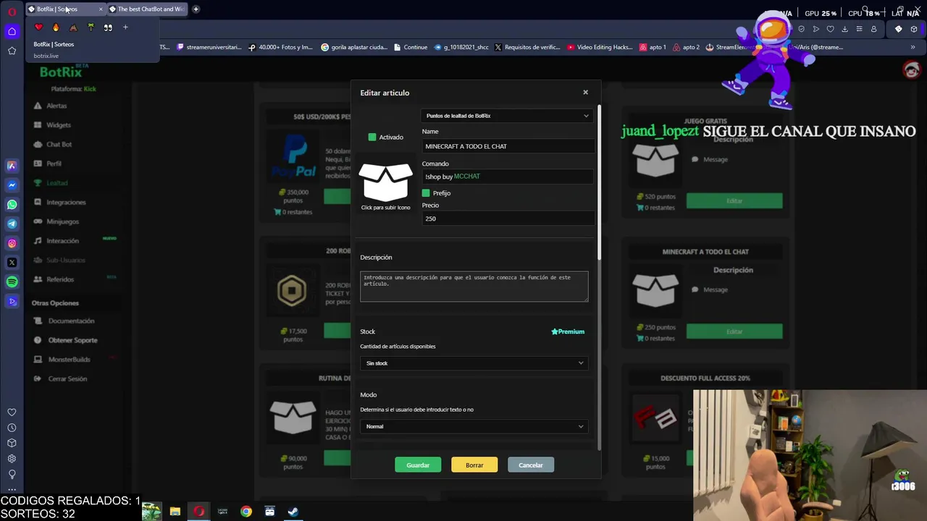Open the profile account icon in toolbar
Image resolution: width=927 pixels, height=521 pixels.
(x=873, y=29)
